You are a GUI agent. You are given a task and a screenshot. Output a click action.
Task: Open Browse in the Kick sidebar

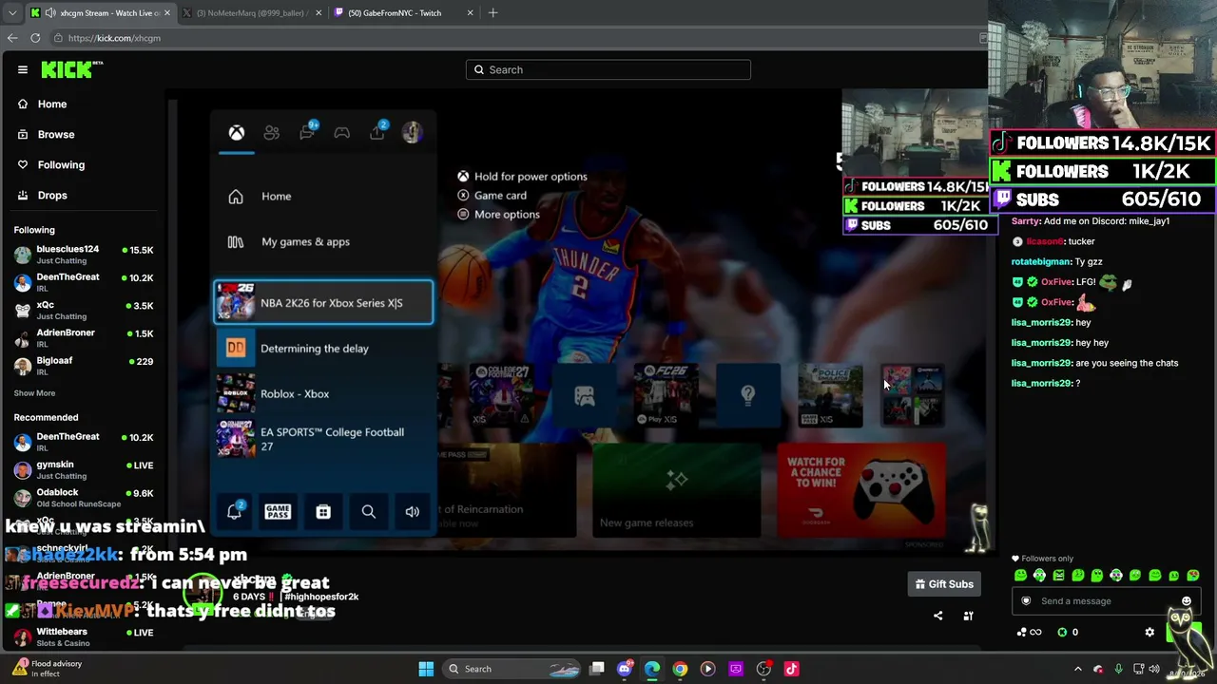pos(56,134)
